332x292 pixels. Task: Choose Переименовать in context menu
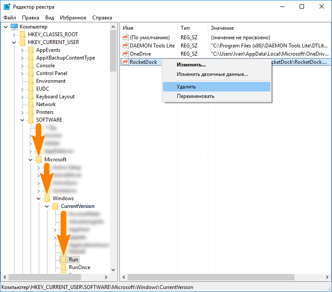(x=216, y=96)
